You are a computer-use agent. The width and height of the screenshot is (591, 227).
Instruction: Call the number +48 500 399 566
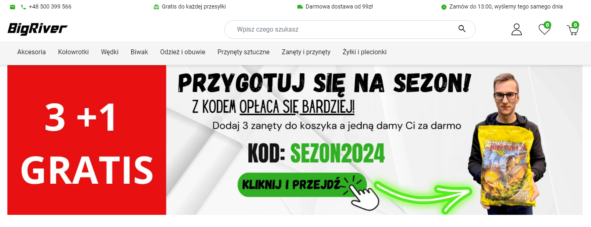tap(50, 7)
